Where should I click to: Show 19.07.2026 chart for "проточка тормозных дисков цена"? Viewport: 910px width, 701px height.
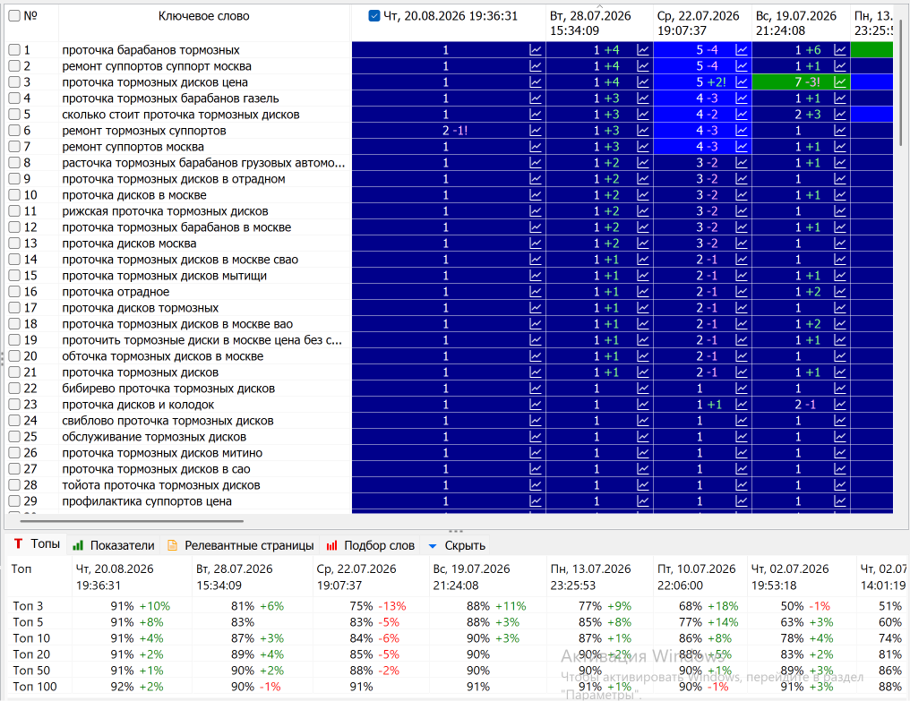tap(840, 82)
